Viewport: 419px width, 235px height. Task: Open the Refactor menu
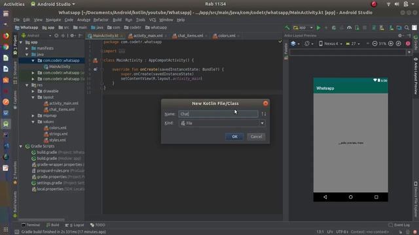(101, 20)
